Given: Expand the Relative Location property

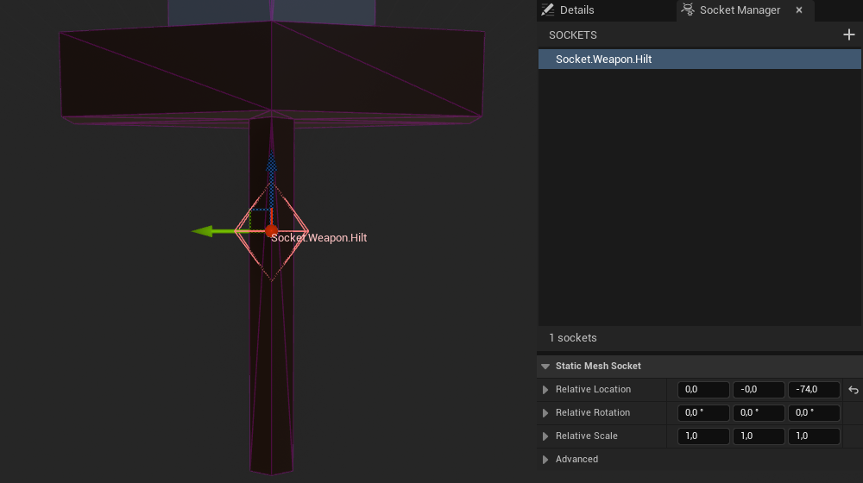Looking at the screenshot, I should tap(545, 390).
